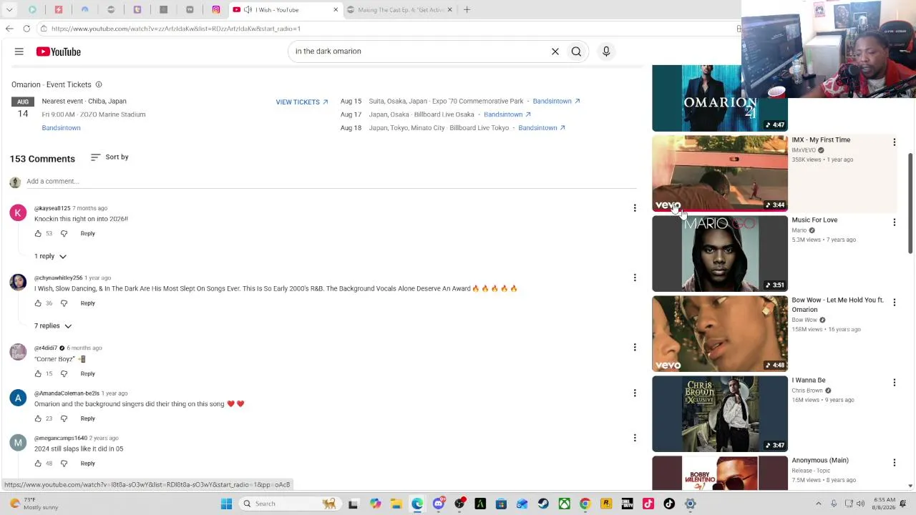Reload the page with the refresh icon
This screenshot has width=916, height=515.
(x=26, y=29)
